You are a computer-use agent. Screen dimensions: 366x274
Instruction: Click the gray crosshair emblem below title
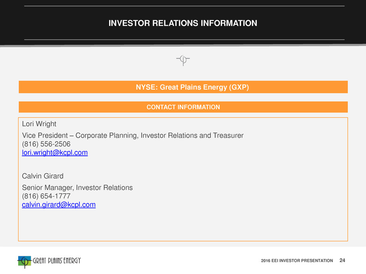pos(183,60)
